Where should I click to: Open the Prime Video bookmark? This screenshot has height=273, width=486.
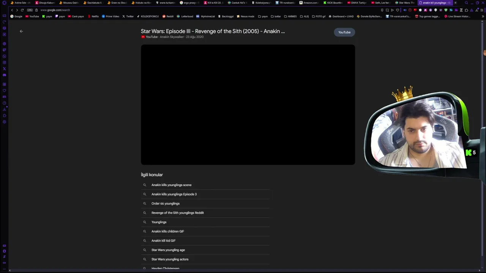click(x=110, y=16)
